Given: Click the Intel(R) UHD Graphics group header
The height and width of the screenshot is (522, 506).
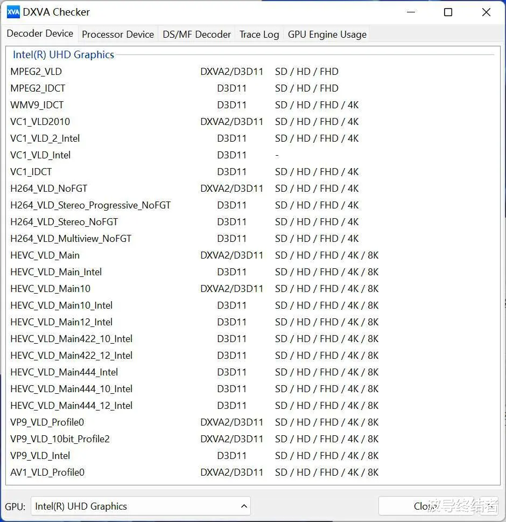Looking at the screenshot, I should coord(64,54).
